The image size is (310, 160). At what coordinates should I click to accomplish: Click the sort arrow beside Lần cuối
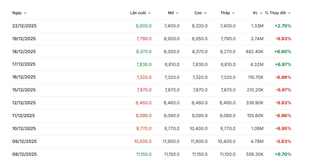(x=149, y=13)
